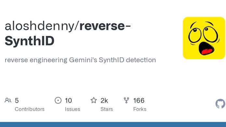Open the yellow scared-face avatar image

coord(204,38)
